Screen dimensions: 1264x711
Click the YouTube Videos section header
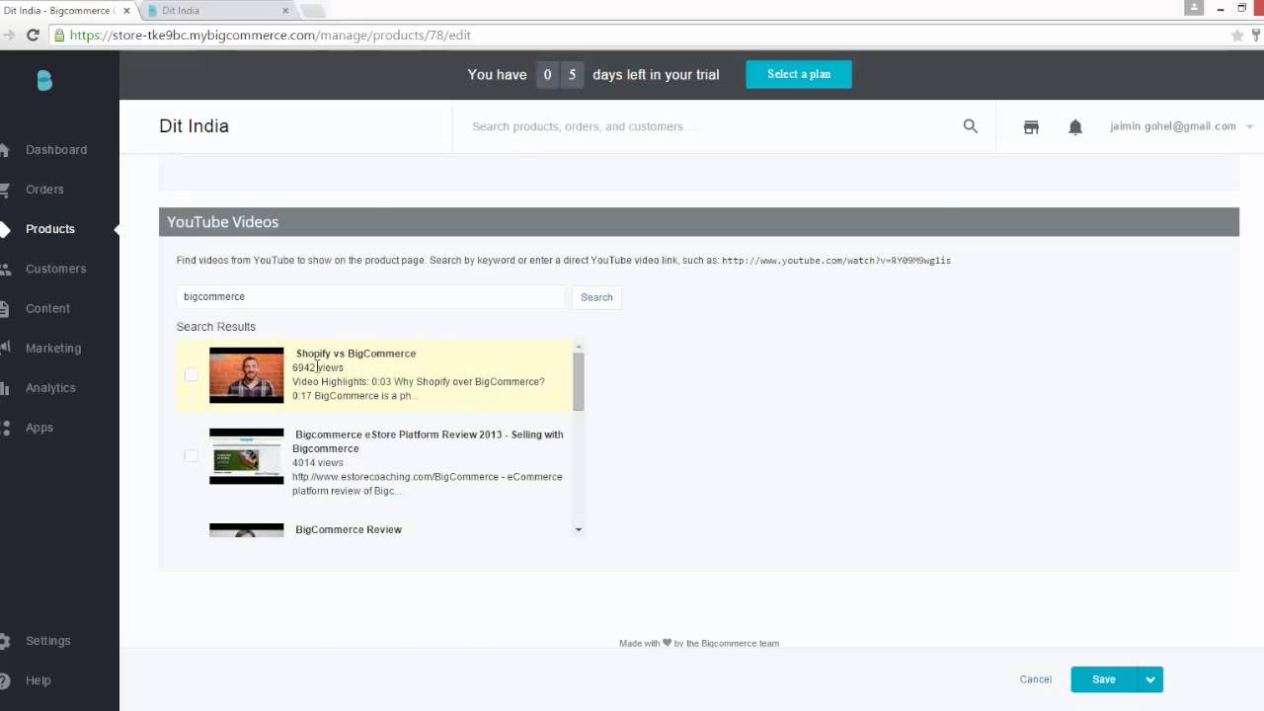(699, 222)
